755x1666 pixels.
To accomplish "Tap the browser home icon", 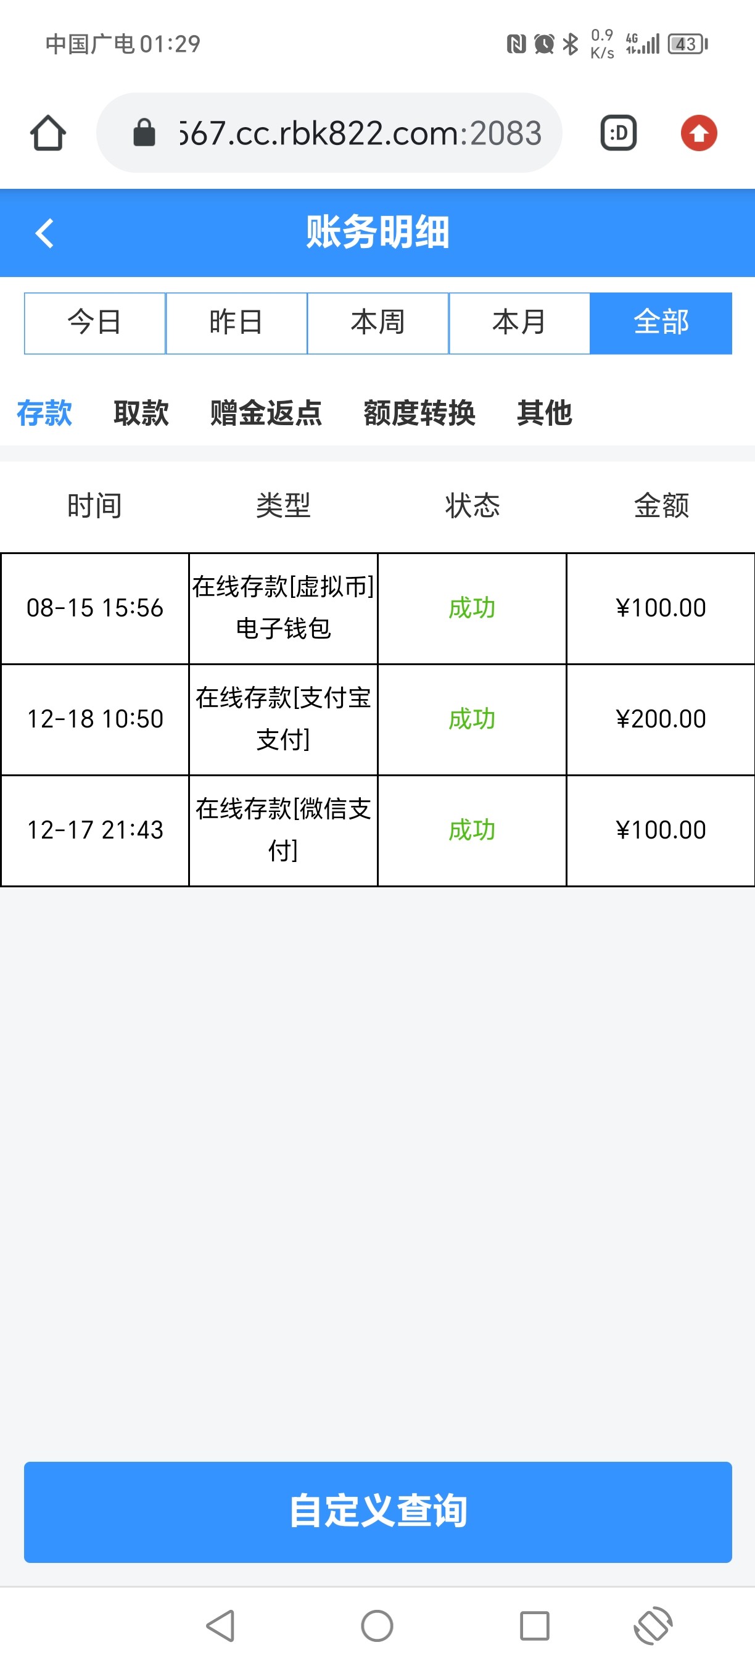I will pos(48,133).
